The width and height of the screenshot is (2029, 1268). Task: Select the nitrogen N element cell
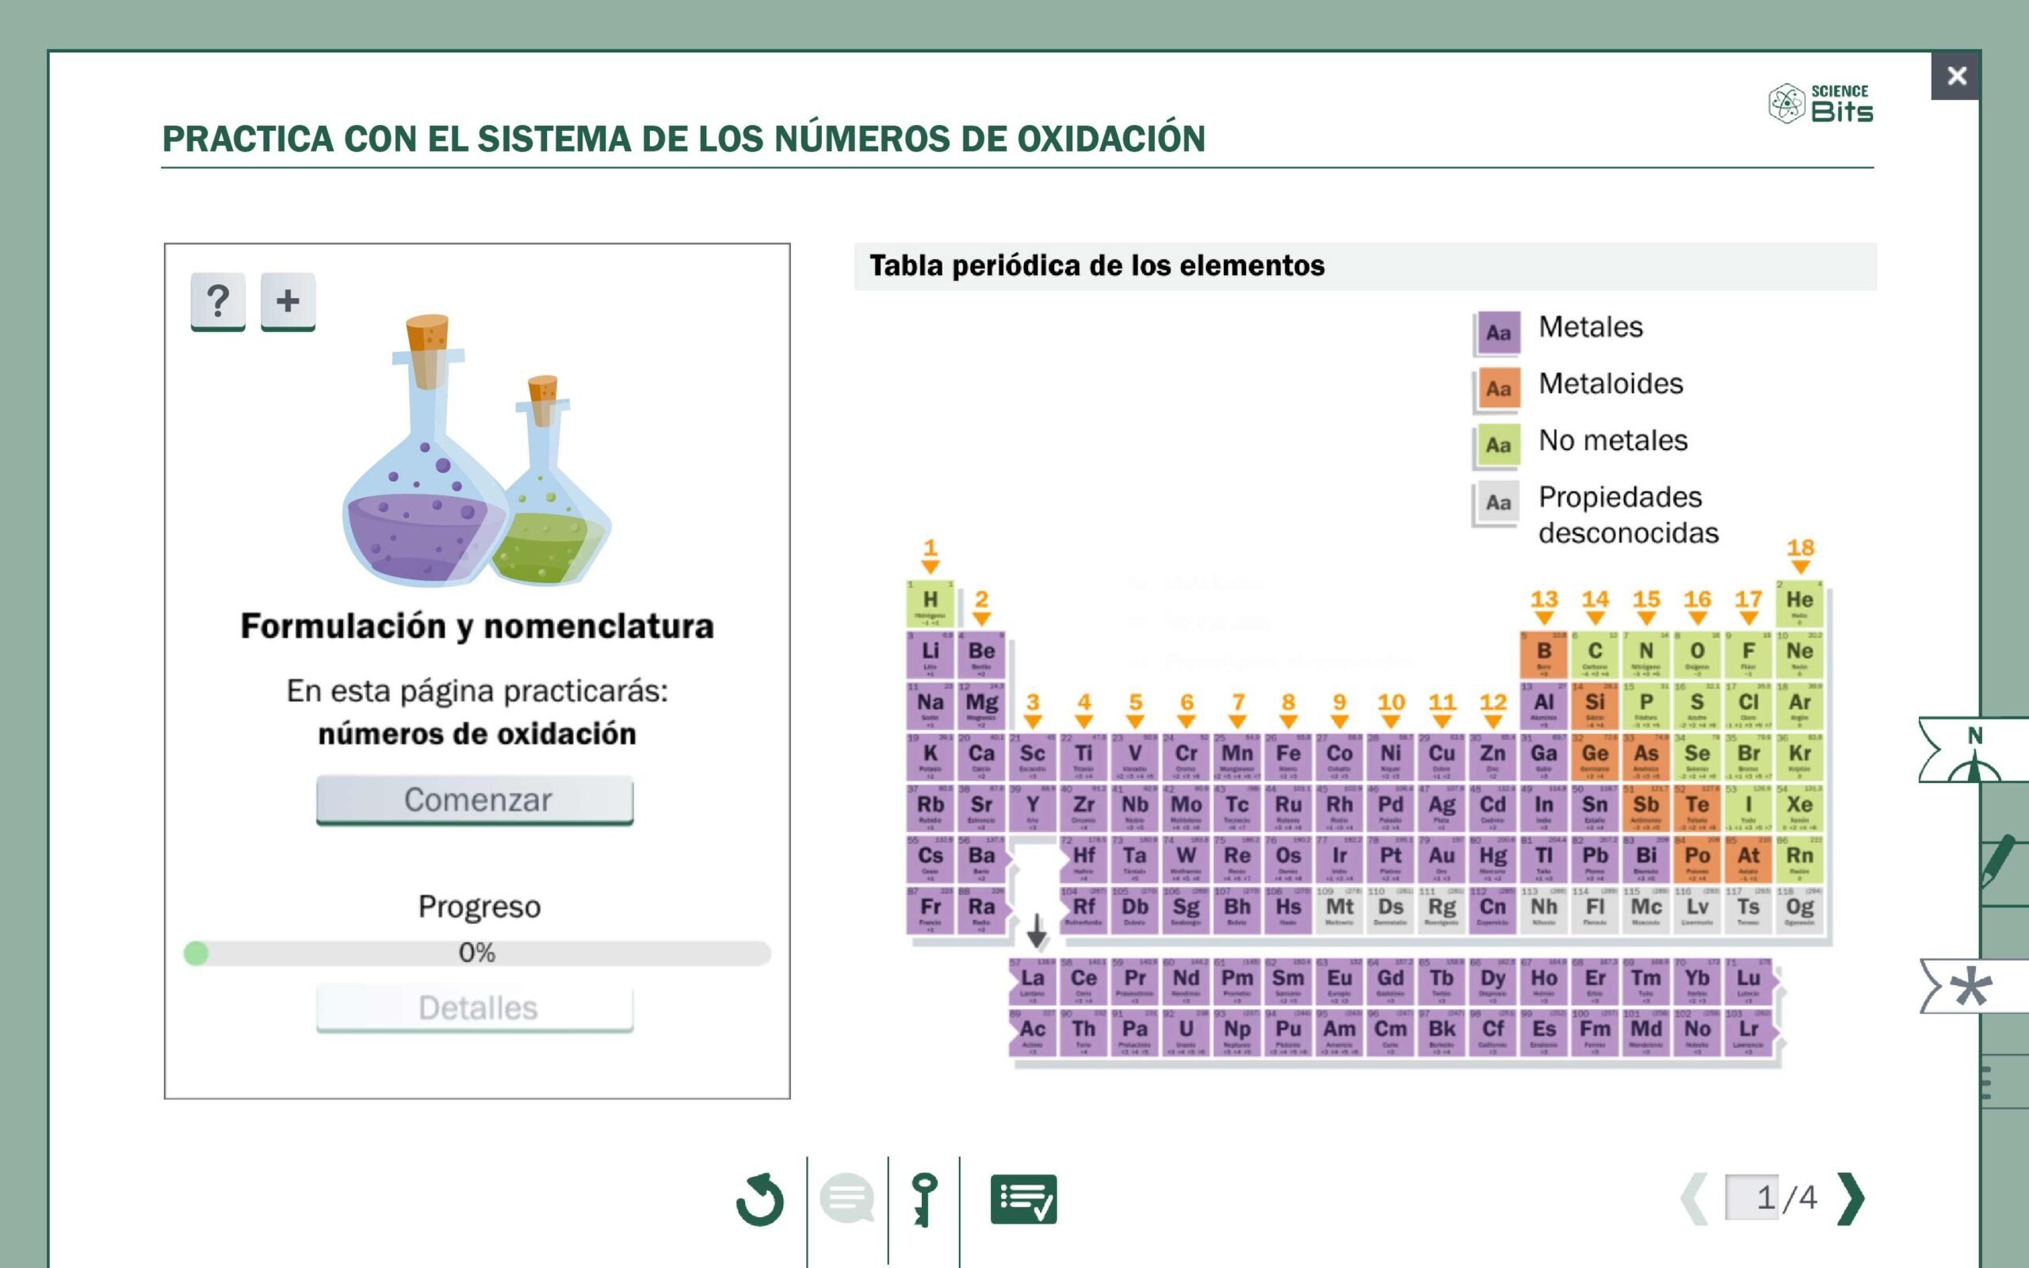(1646, 654)
